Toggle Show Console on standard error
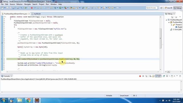Viewport: 183px width, 103px height. click(x=160, y=76)
